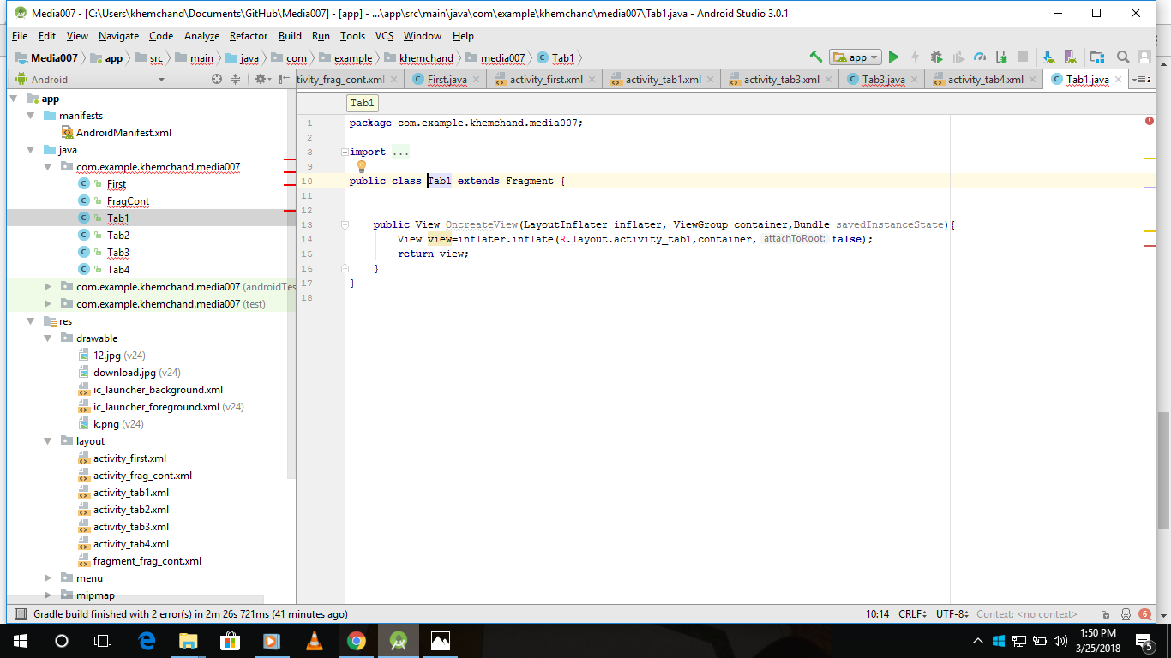Open the Action Center notifications icon
This screenshot has width=1171, height=658.
point(1144,641)
